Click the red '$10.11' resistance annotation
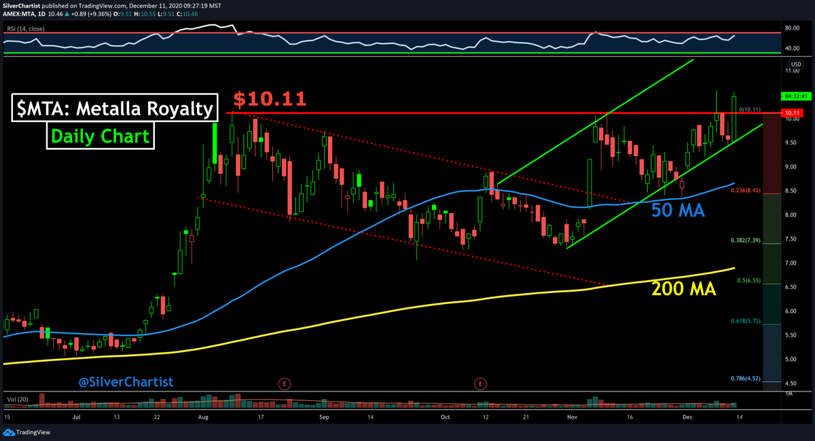The width and height of the screenshot is (815, 441). [x=270, y=99]
